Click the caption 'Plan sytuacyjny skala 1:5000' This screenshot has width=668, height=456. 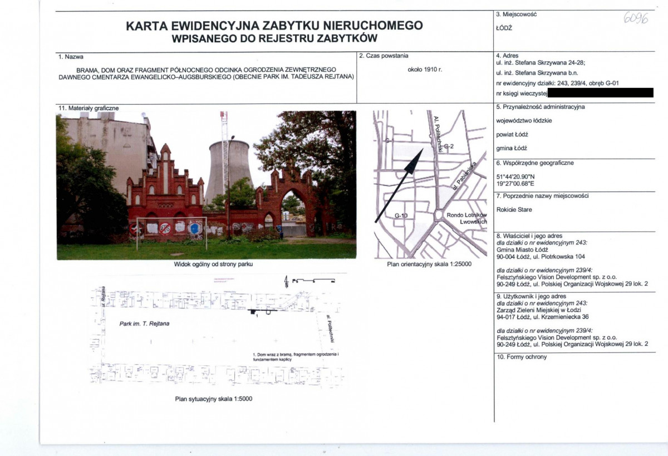215,399
